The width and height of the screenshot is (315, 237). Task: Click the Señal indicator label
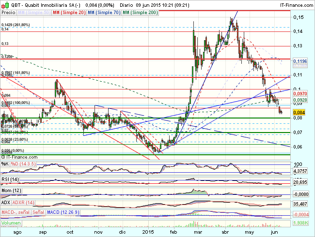click(38, 212)
